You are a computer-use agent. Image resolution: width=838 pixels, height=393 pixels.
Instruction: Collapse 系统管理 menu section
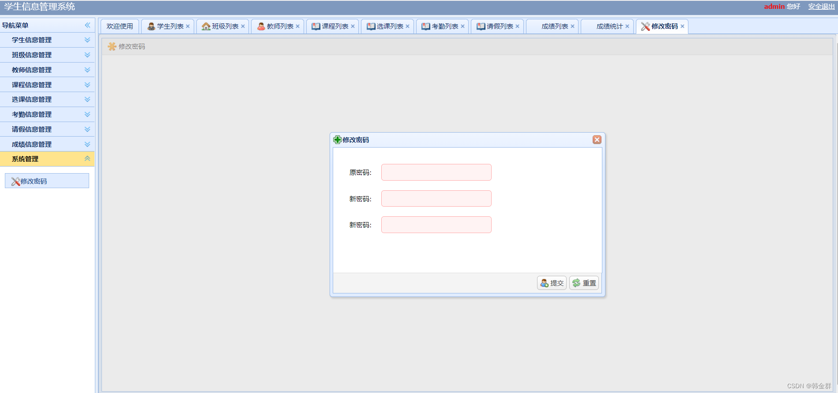click(x=87, y=159)
